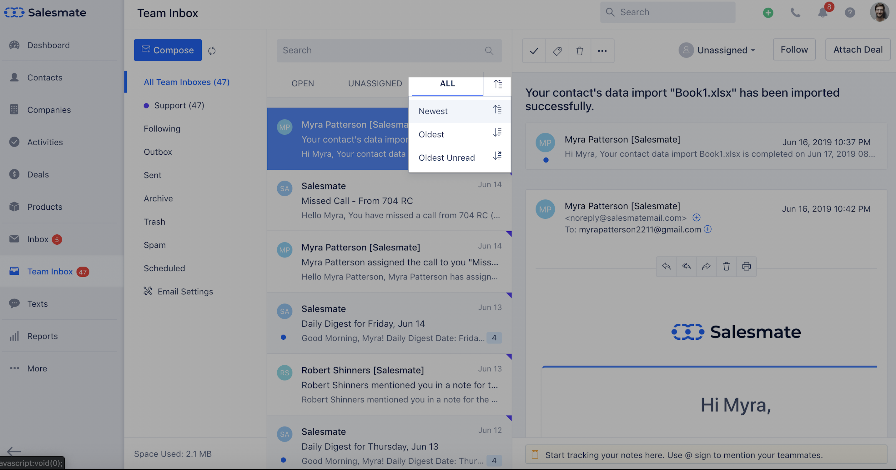Click the Attach Deal button
This screenshot has width=896, height=470.
tap(858, 50)
